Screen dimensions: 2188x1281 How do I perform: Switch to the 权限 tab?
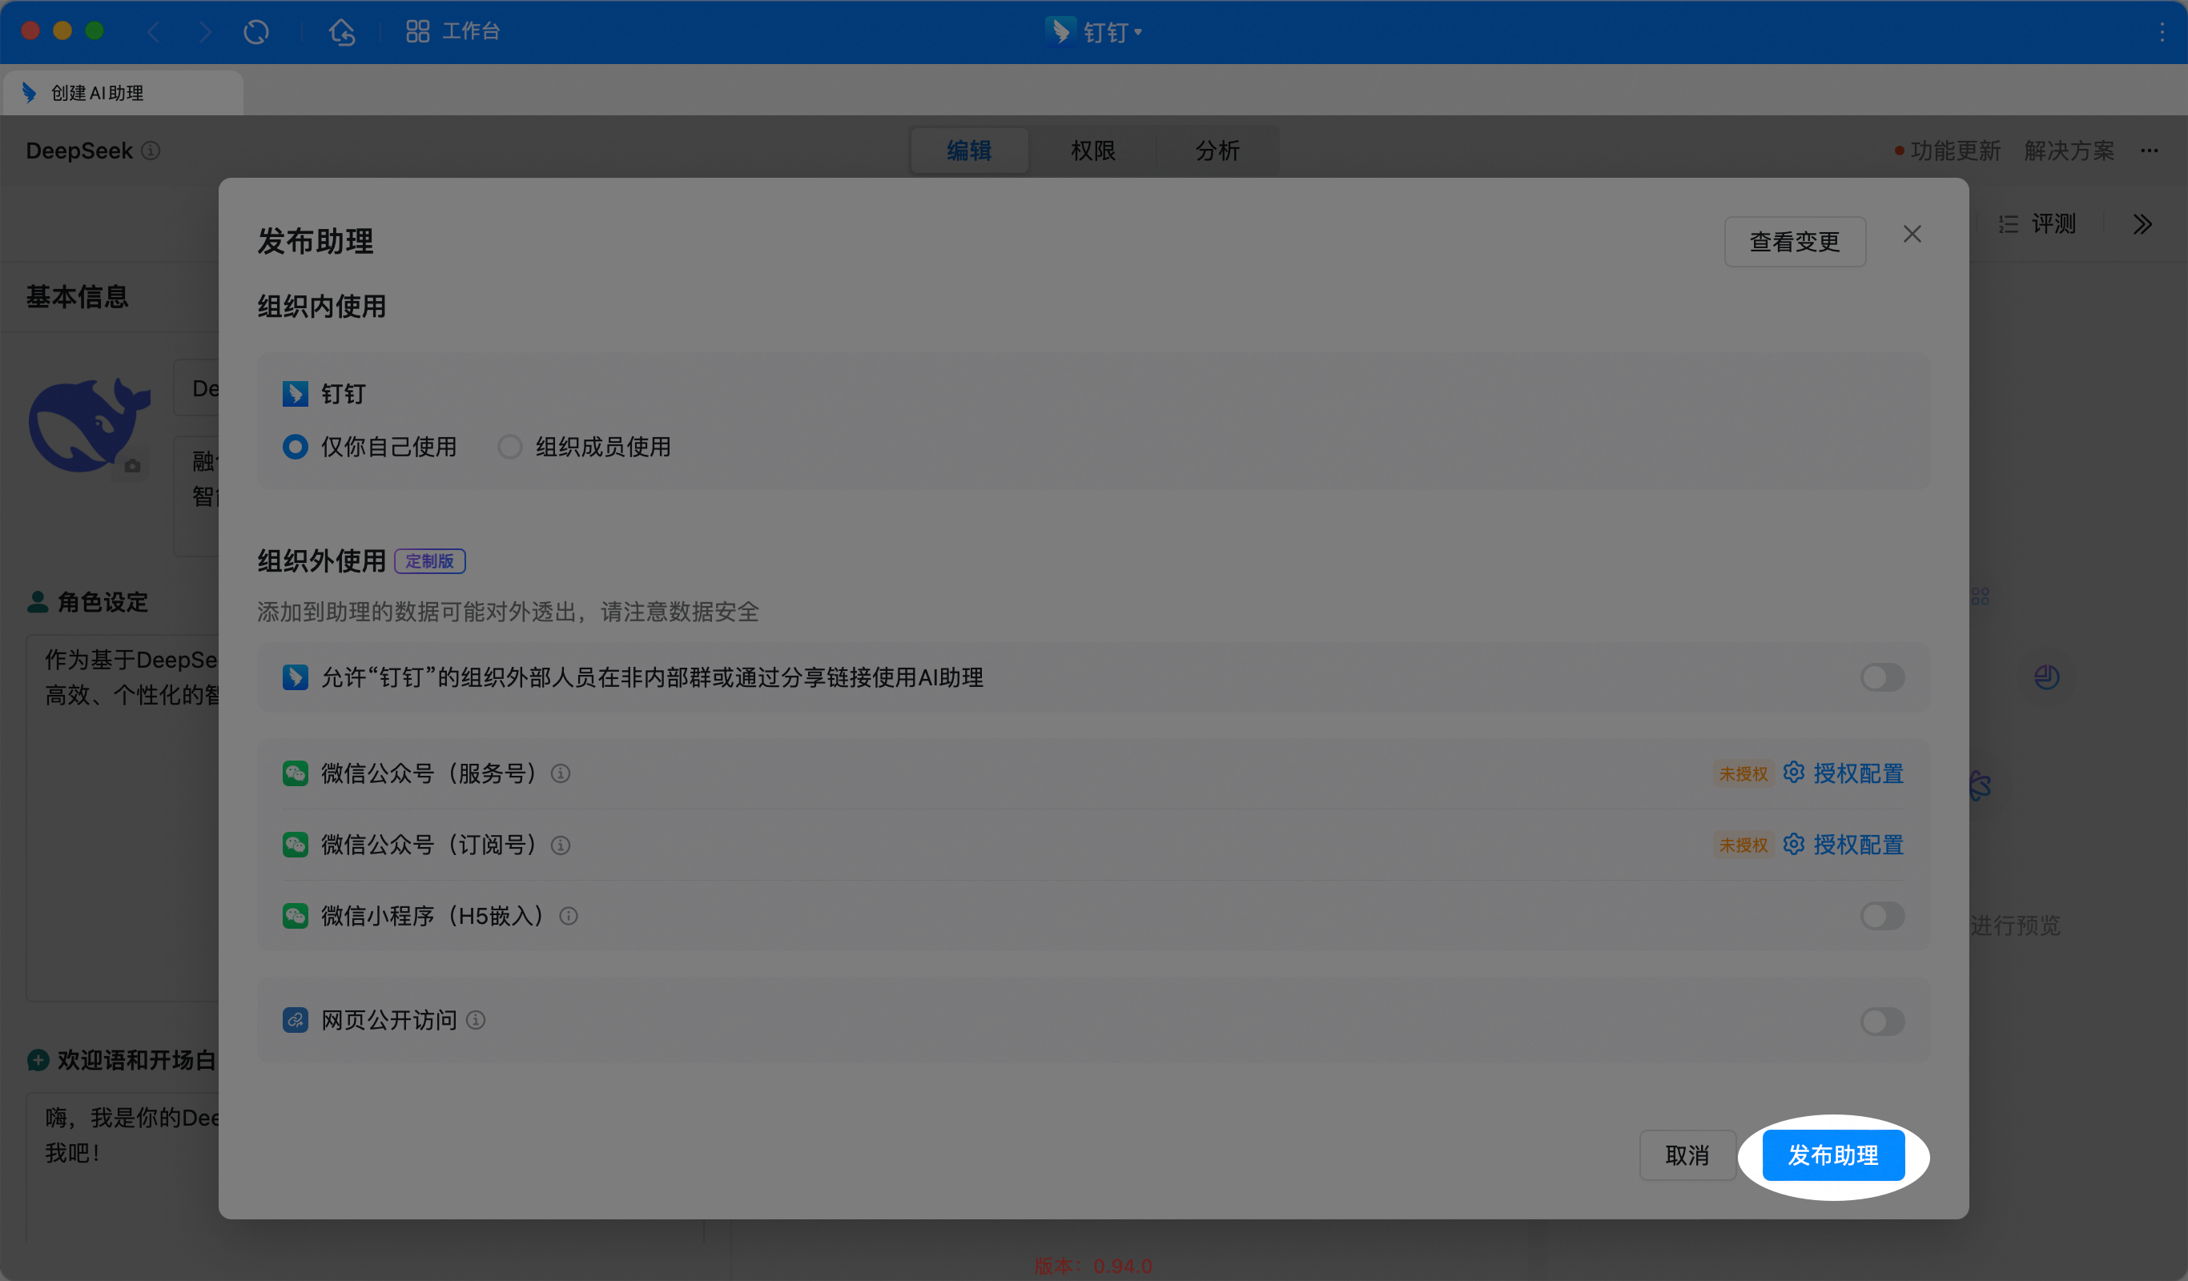[1092, 151]
